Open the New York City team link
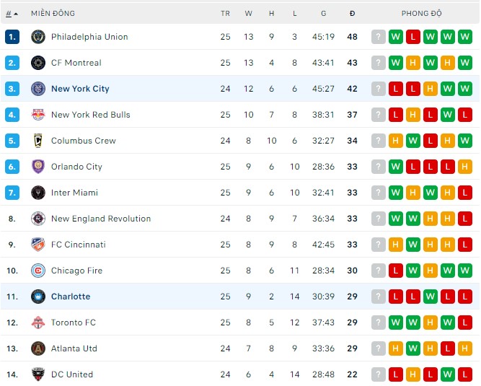This screenshot has width=481, height=386. 80,89
